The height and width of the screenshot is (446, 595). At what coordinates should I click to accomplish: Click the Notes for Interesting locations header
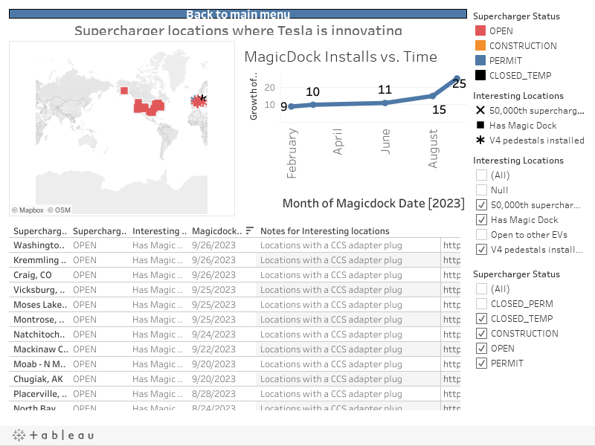(325, 231)
